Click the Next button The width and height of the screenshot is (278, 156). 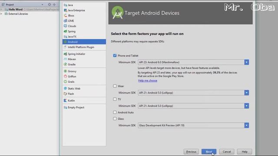(209, 152)
